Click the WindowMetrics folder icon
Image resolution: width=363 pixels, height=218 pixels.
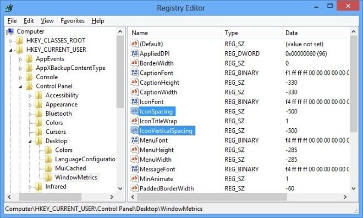(x=48, y=177)
